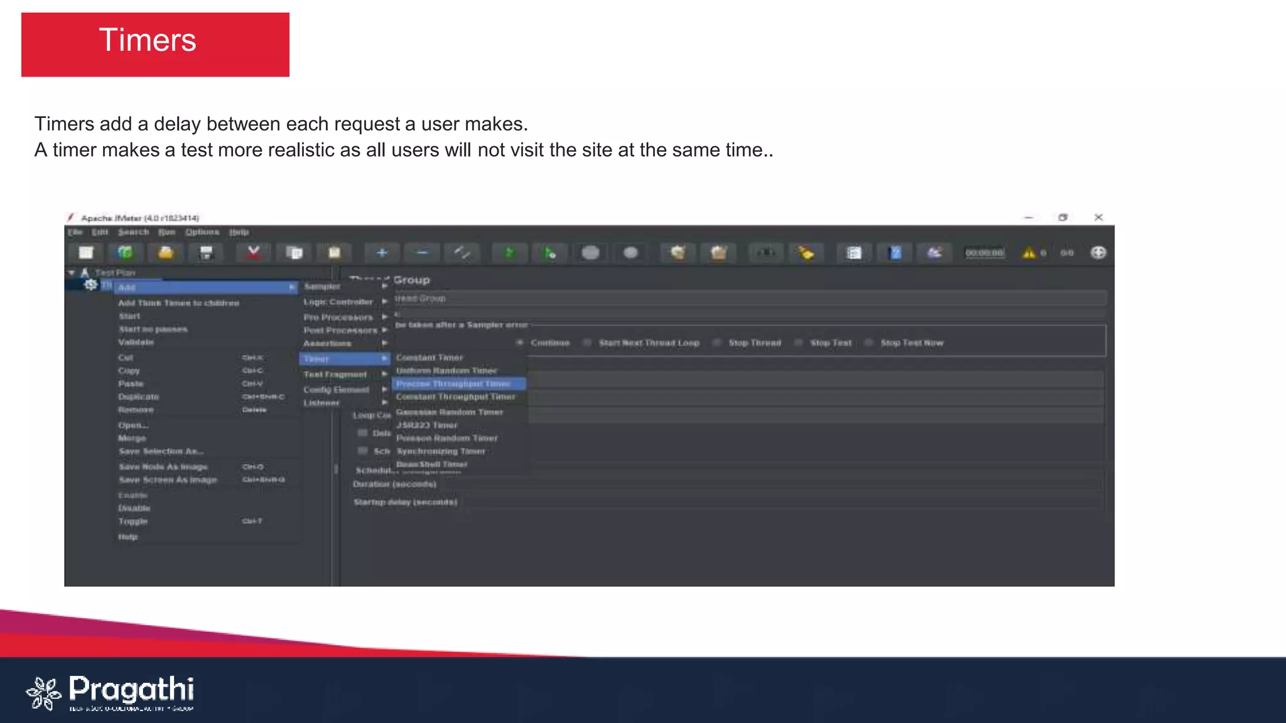The image size is (1286, 723).
Task: Open the File menu
Action: [x=75, y=232]
